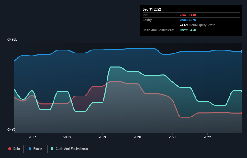The width and height of the screenshot is (247, 158).
Task: Click the CN¥1.114b debt value
Action: click(188, 15)
